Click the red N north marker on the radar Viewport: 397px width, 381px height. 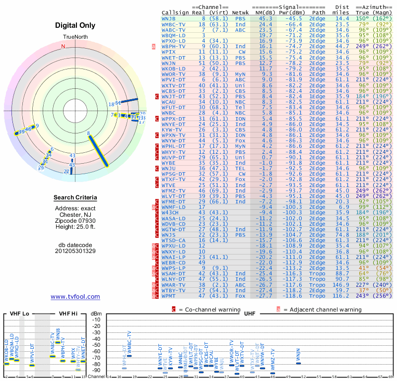[63, 47]
